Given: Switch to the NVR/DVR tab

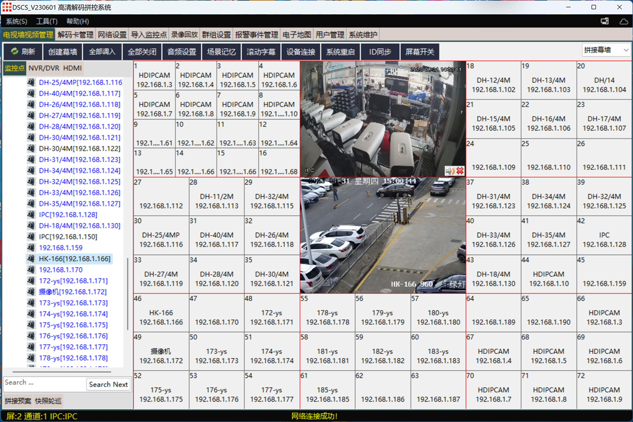Looking at the screenshot, I should click(44, 68).
